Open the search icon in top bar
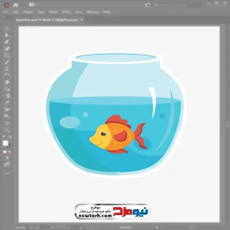Viewport: 230px width, 230px height. click(x=156, y=5)
